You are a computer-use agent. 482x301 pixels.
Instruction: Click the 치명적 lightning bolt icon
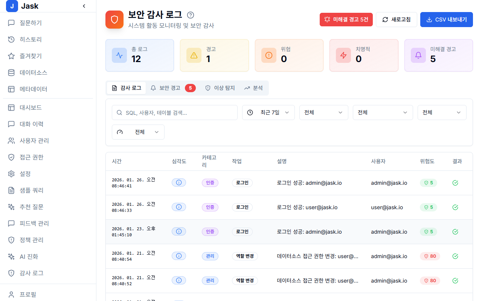click(343, 55)
